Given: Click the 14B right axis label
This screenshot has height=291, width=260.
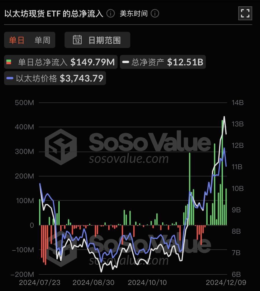Looking at the screenshot, I should point(237,103).
